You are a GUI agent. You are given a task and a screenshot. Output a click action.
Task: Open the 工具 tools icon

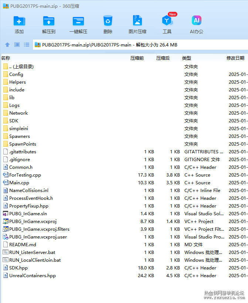tap(167, 20)
